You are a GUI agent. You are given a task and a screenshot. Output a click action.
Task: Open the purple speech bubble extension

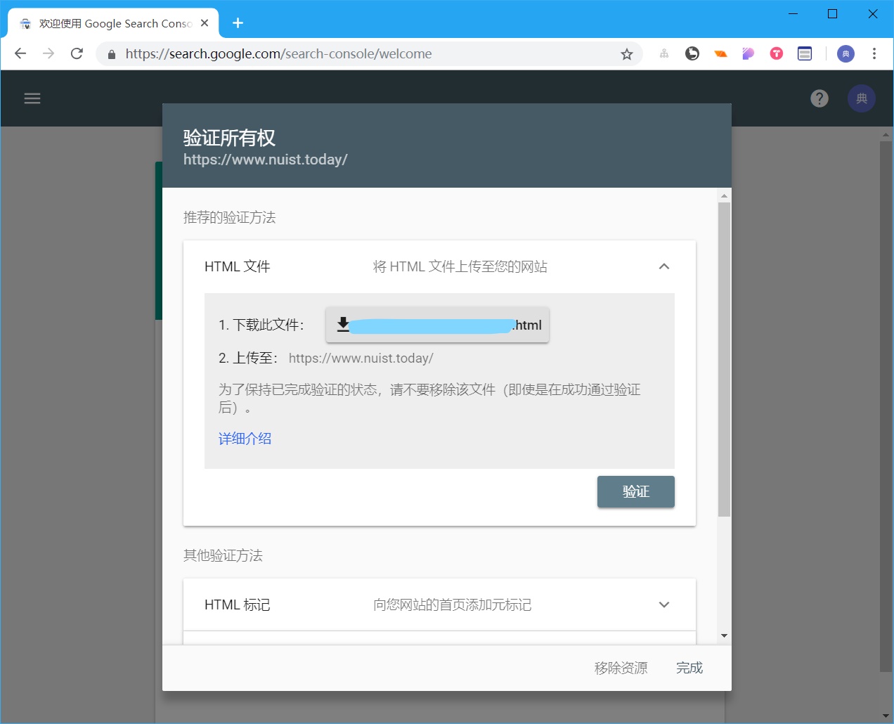pyautogui.click(x=749, y=53)
